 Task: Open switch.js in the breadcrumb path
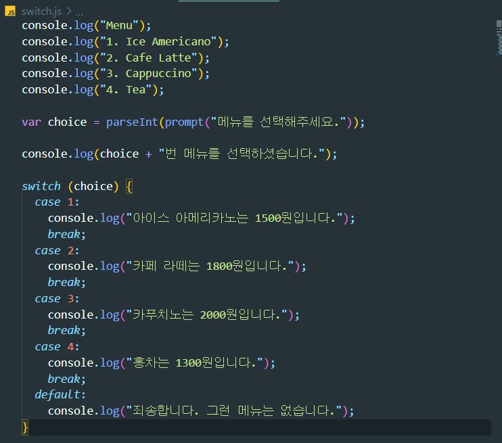coord(41,12)
